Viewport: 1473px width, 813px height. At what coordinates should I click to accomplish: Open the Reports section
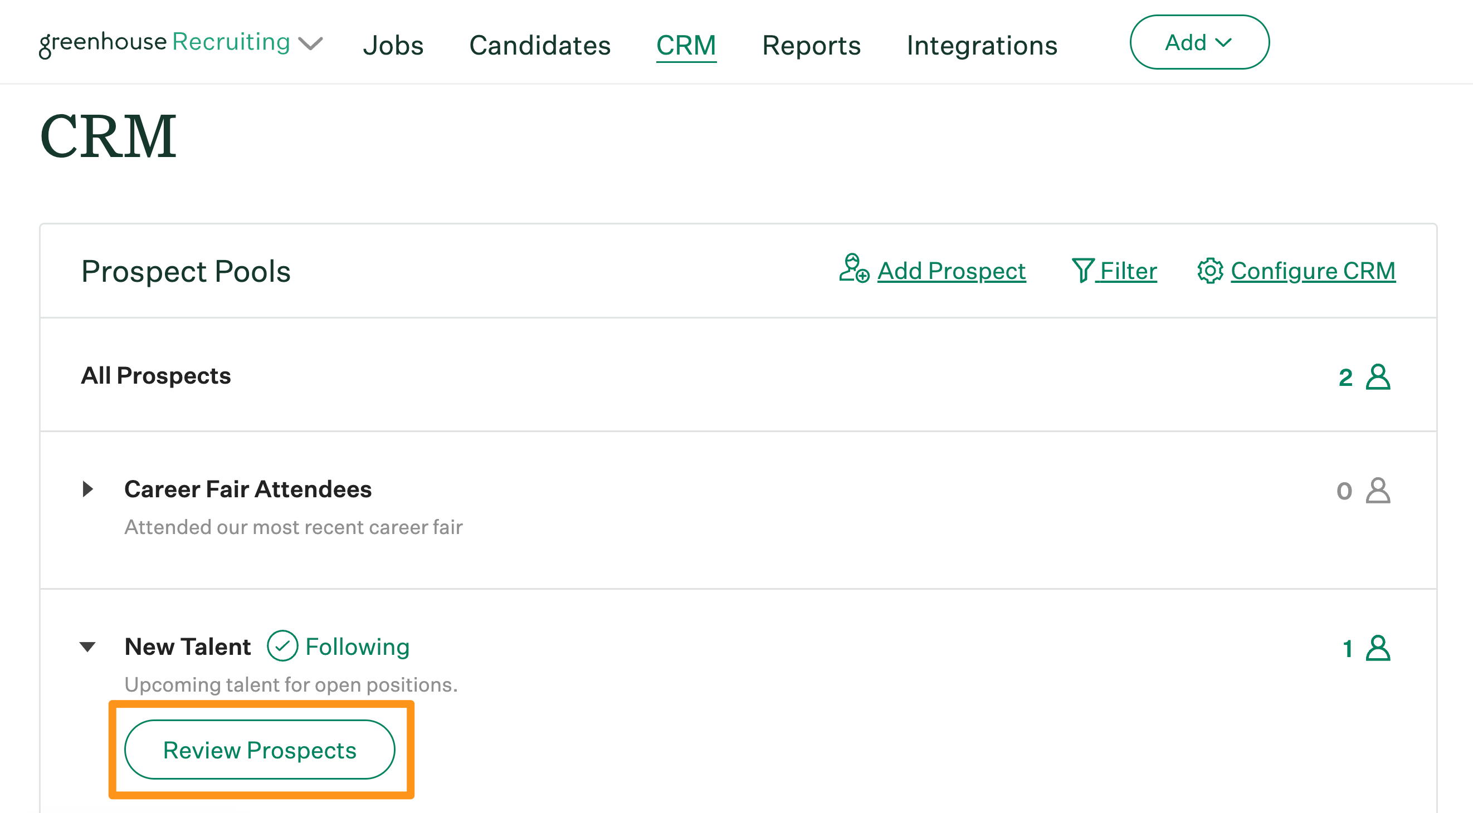coord(811,45)
